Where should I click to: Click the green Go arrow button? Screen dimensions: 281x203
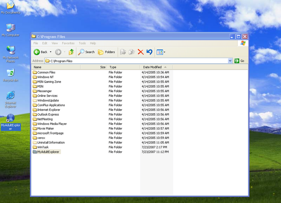[237, 61]
